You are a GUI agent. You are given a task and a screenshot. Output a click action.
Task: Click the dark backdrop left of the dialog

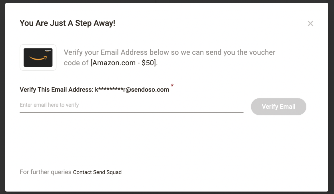click(2, 97)
